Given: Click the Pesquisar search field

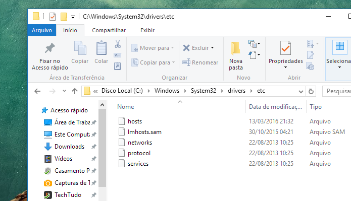Looking at the screenshot, I should point(337,91).
